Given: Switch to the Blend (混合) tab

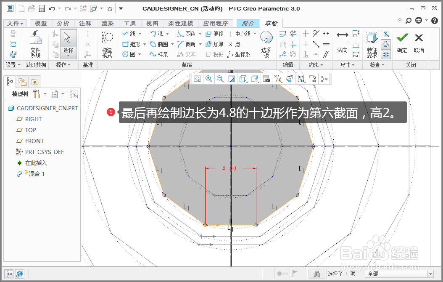Looking at the screenshot, I should tap(248, 23).
